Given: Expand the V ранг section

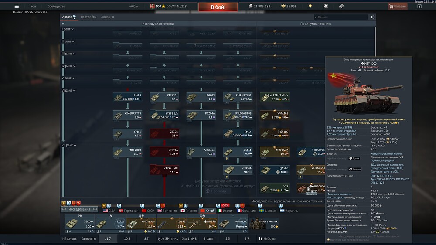Looking at the screenshot, I should [68, 78].
